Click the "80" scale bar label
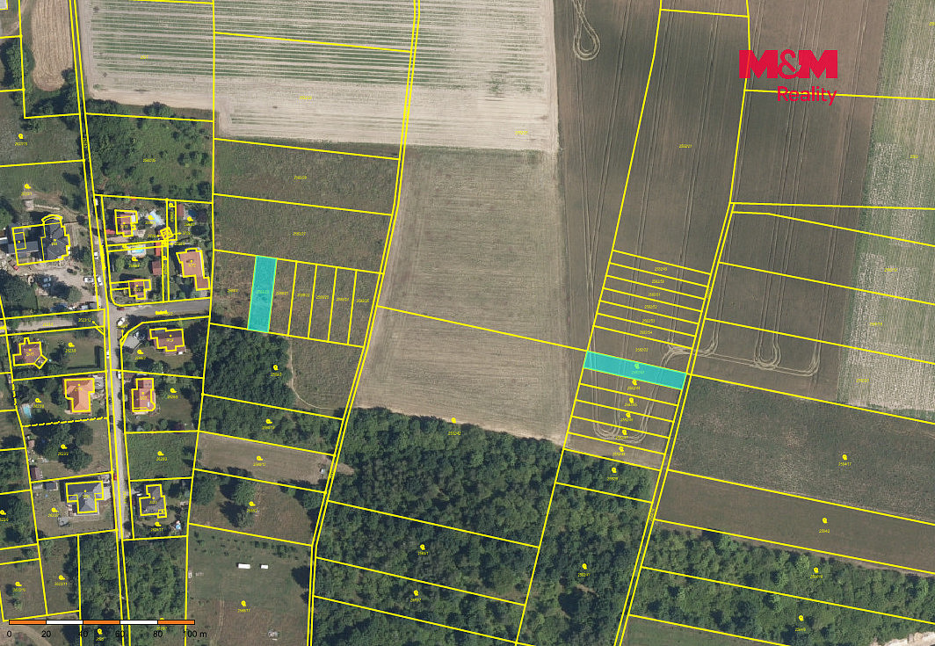935x646 pixels. pos(157,634)
